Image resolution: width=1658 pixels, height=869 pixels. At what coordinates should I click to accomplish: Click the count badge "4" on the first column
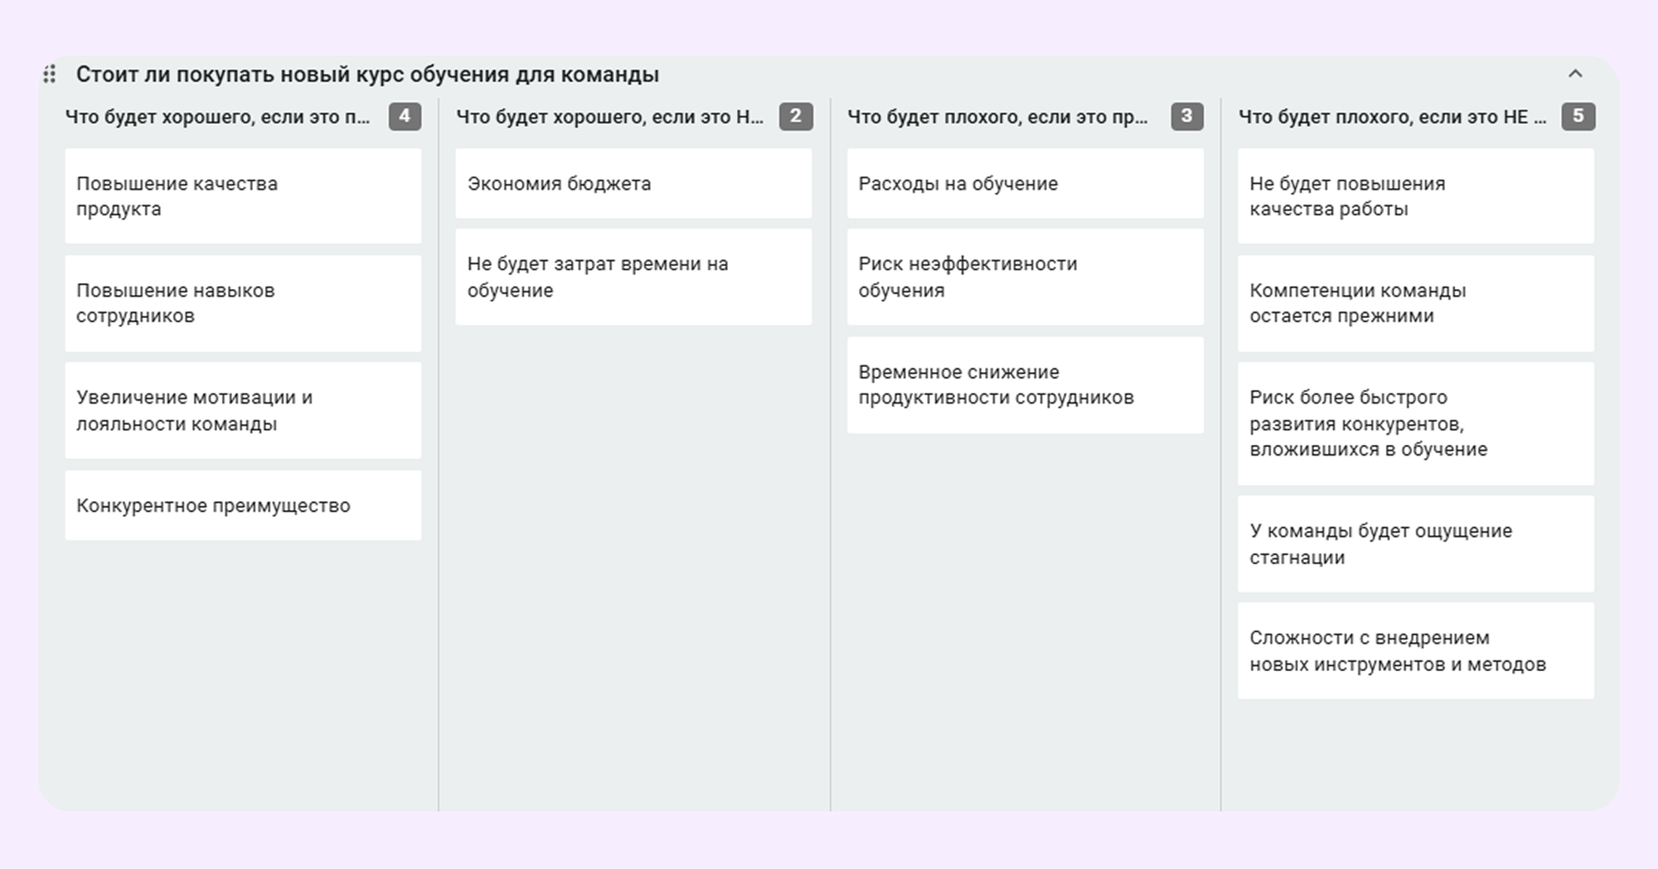pos(405,117)
